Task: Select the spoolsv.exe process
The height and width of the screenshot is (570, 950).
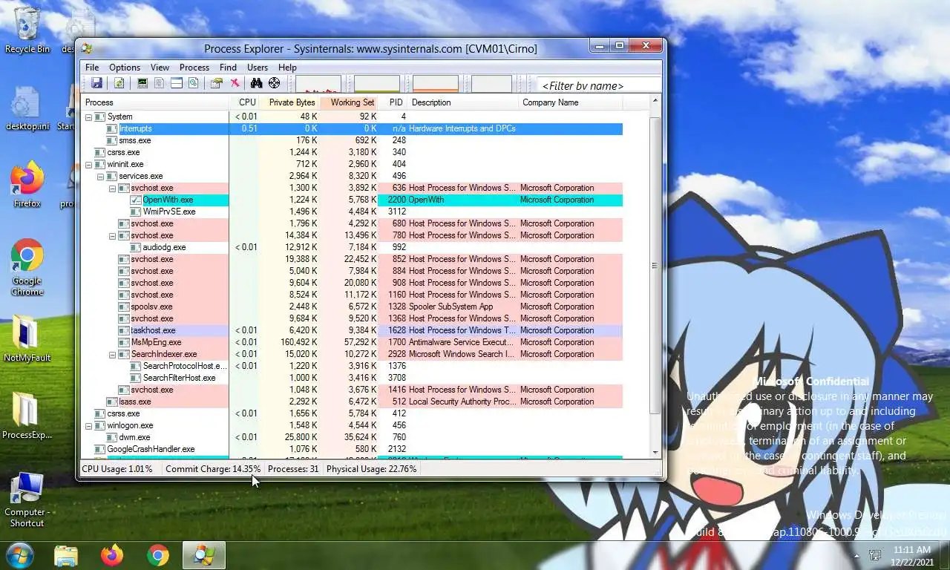Action: click(352, 307)
